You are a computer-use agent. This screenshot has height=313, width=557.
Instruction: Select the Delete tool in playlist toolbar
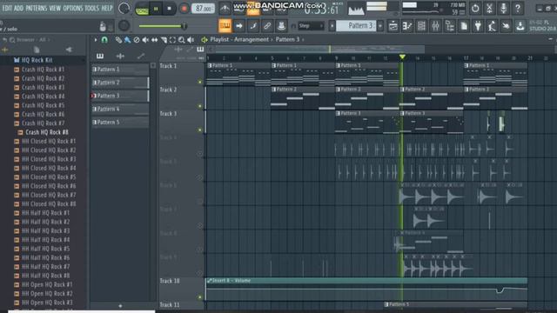click(x=137, y=40)
